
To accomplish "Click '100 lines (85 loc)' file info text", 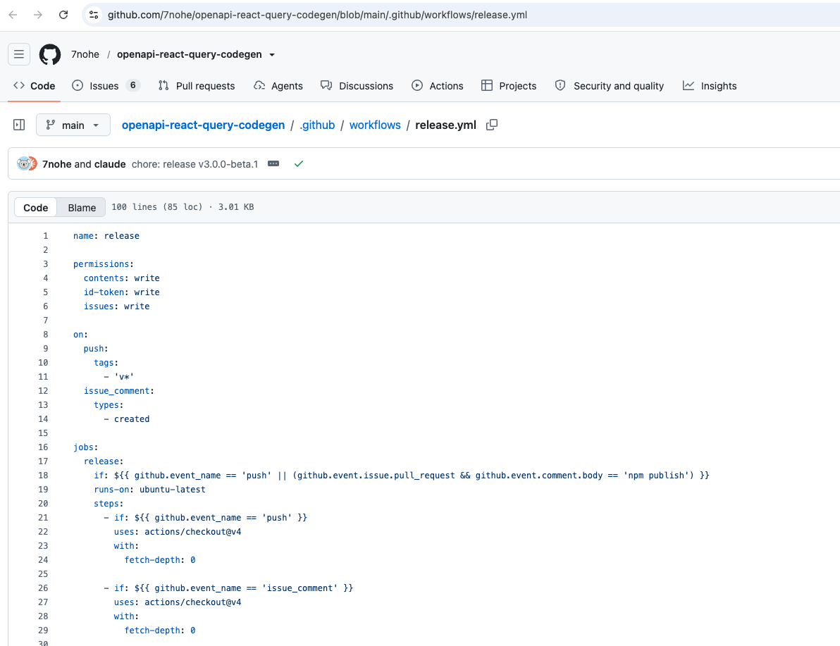I will [x=157, y=207].
